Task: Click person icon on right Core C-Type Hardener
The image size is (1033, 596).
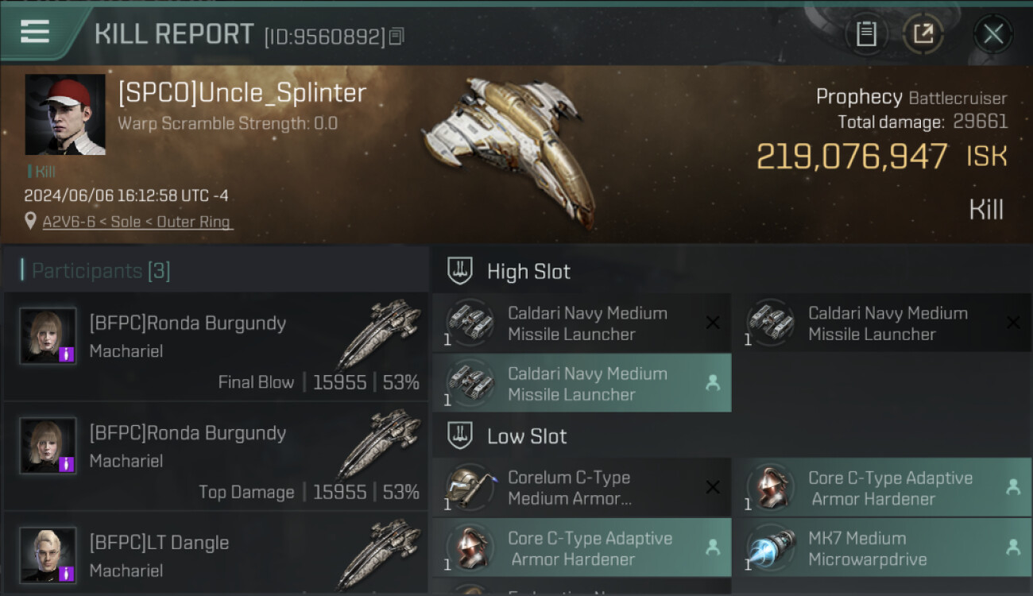Action: coord(1013,487)
